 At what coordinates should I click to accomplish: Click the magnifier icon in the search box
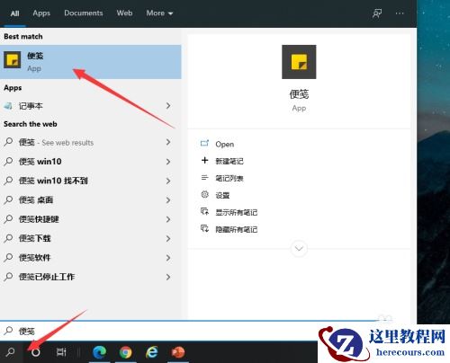click(x=8, y=331)
